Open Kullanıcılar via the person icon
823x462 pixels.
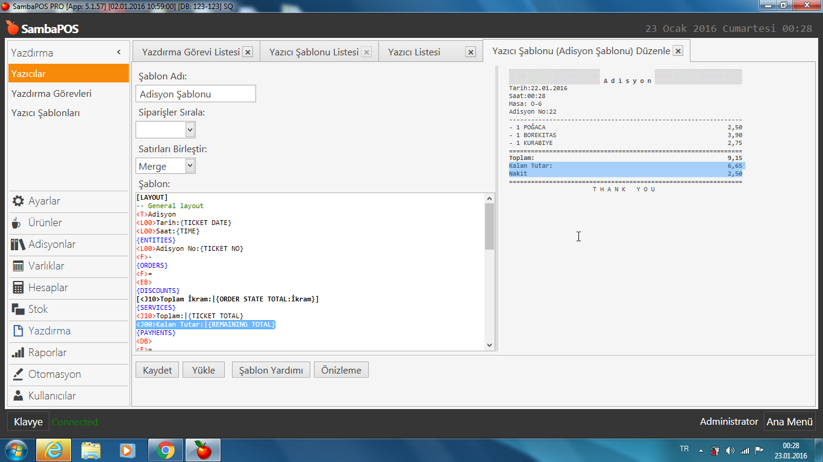pyautogui.click(x=18, y=396)
